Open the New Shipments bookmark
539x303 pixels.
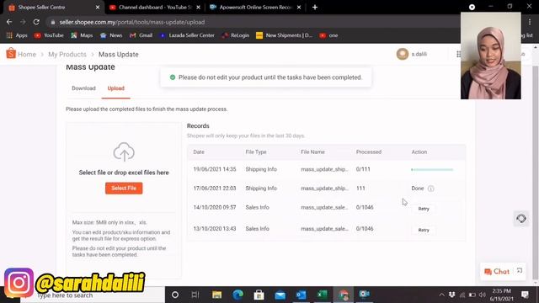[x=285, y=35]
